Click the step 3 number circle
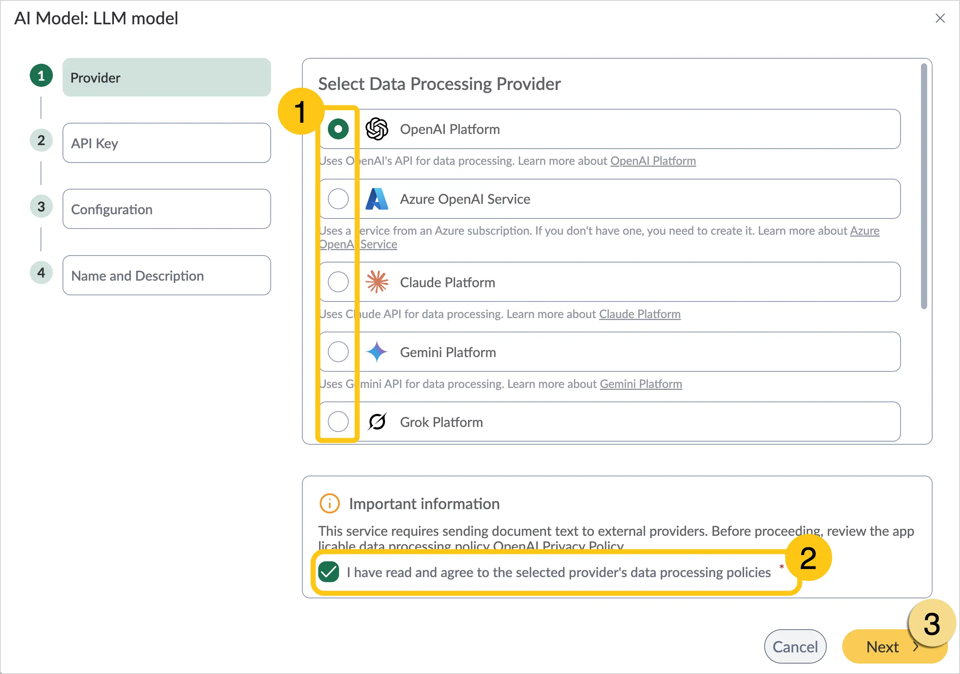960x674 pixels. [41, 207]
